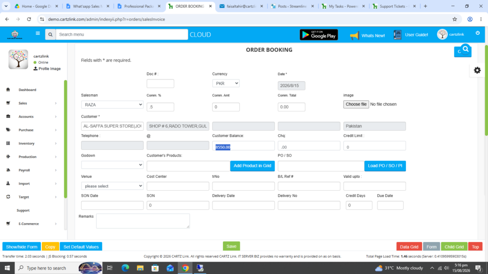The image size is (488, 274).
Task: Click the Doc # input field
Action: 160,84
